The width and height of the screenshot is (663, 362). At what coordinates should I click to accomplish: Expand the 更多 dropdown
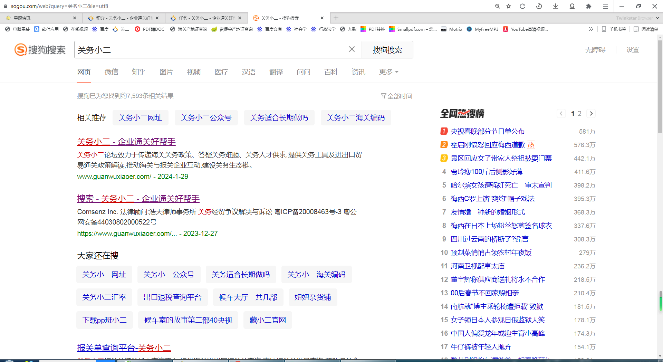click(389, 72)
